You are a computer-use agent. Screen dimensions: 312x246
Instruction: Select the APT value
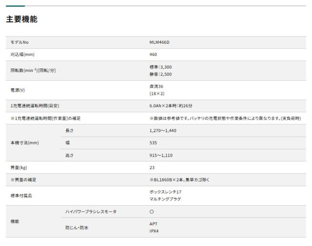(x=154, y=224)
